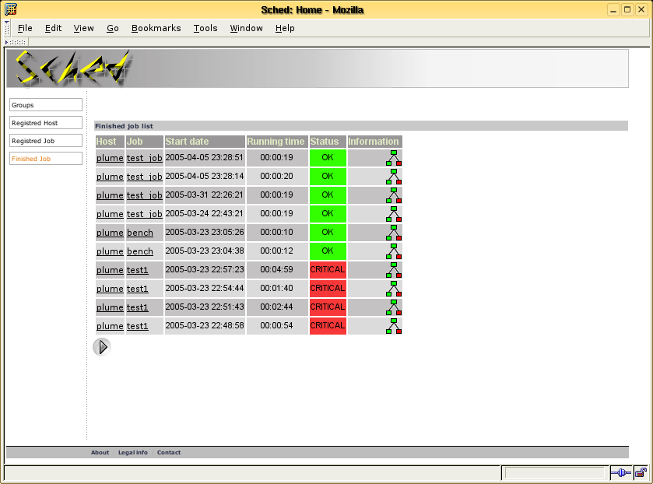The height and width of the screenshot is (484, 653).
Task: Open info icon for 2005-03-31 test_job run
Action: (x=394, y=195)
